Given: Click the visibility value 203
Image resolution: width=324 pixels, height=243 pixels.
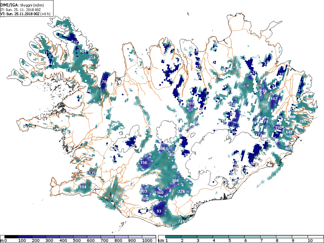Looking at the screenshot, I should (x=144, y=191).
